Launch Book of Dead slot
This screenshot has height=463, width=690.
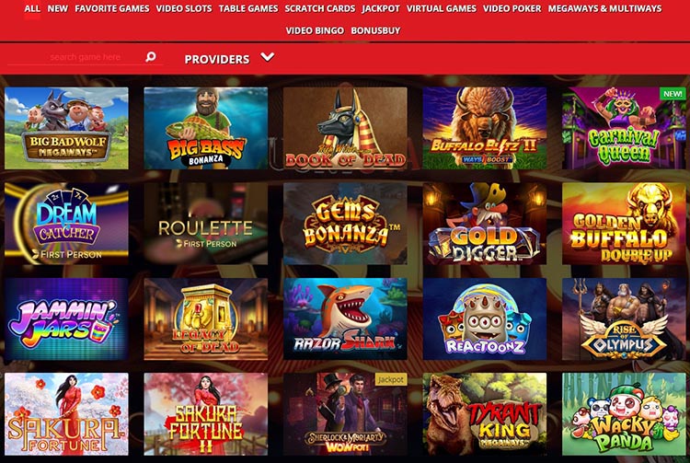click(x=345, y=128)
